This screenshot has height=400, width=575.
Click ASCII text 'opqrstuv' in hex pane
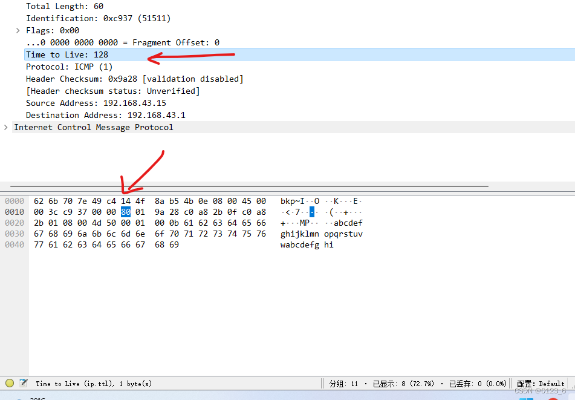[343, 234]
